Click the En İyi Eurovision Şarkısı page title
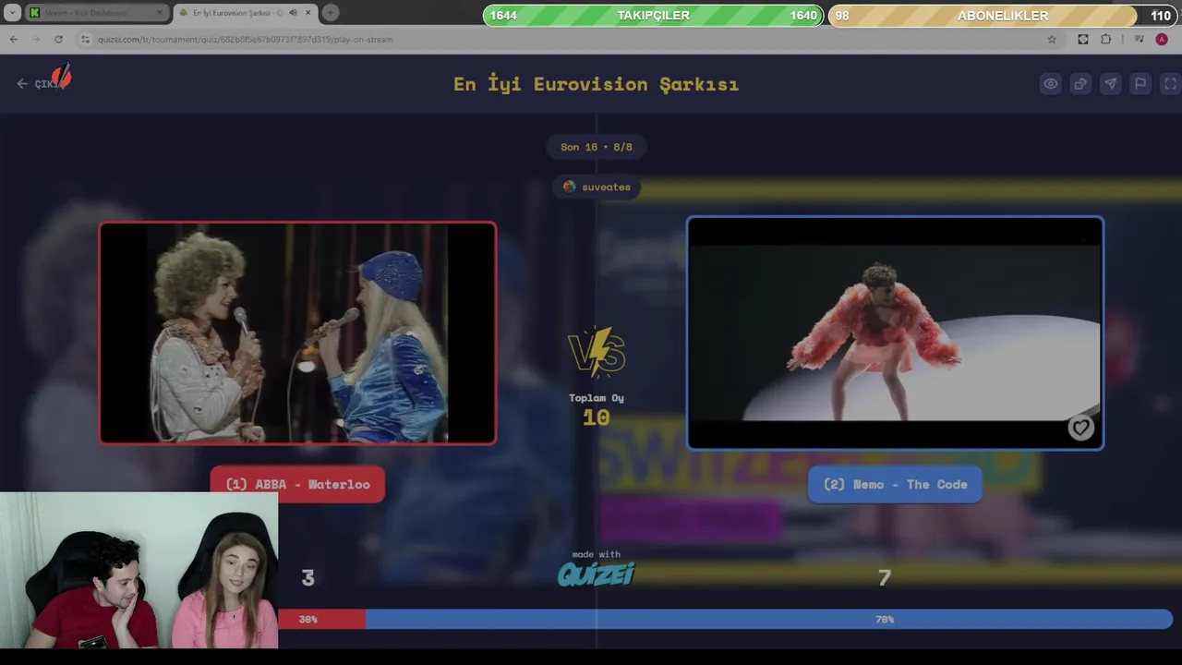Screen dimensions: 1182x665 click(596, 84)
